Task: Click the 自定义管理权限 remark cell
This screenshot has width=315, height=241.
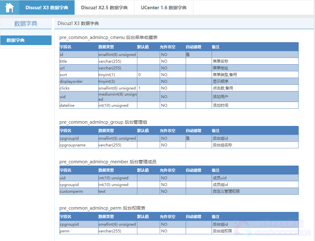Action: click(x=255, y=191)
